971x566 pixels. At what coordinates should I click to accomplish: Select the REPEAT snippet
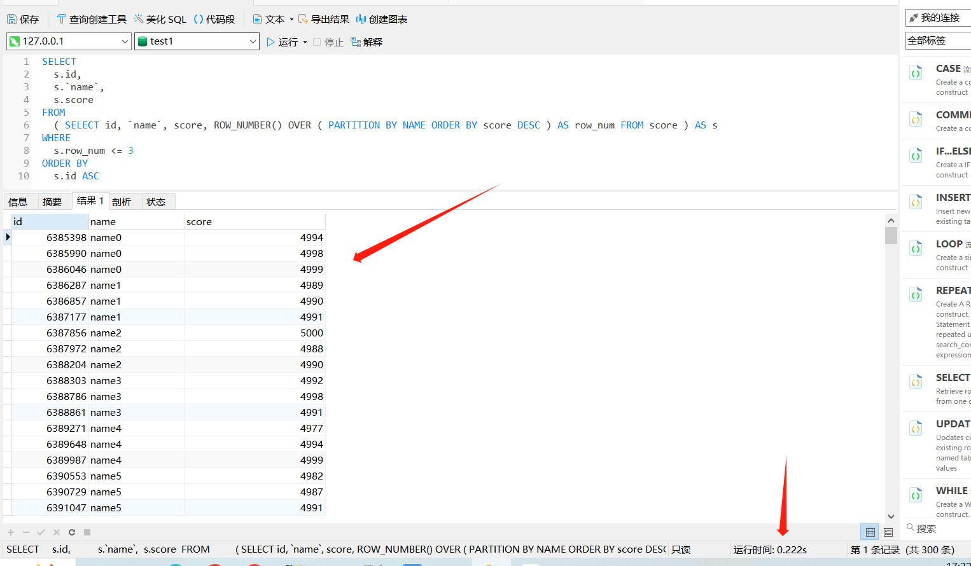click(937, 322)
